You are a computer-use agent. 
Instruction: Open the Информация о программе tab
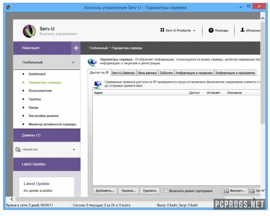pyautogui.click(x=235, y=73)
